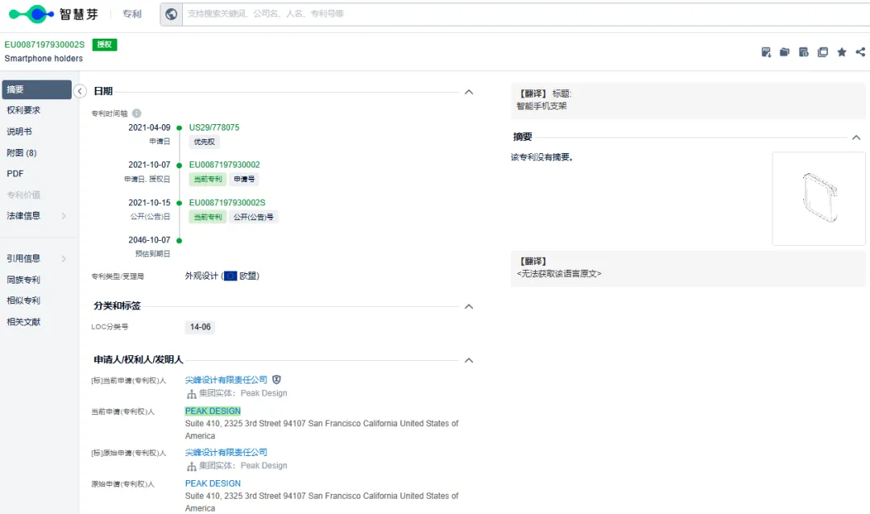This screenshot has width=870, height=514.
Task: Click the share icon
Action: [x=860, y=52]
